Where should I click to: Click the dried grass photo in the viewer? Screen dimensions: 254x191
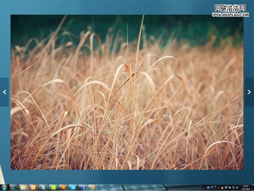127,92
